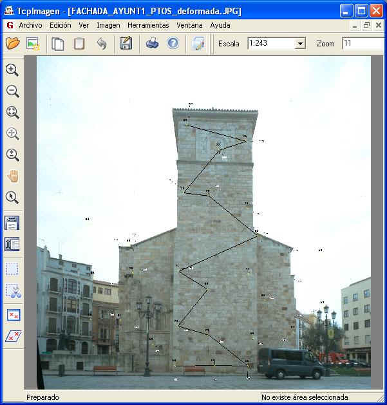
Task: Click the Zoom value input field
Action: coord(363,44)
